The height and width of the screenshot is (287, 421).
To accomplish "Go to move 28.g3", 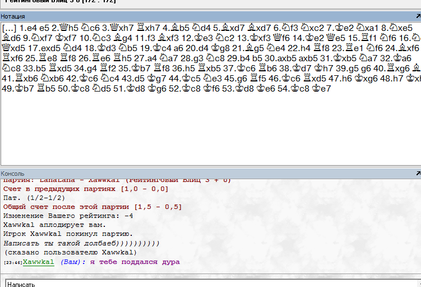I will tap(192, 58).
